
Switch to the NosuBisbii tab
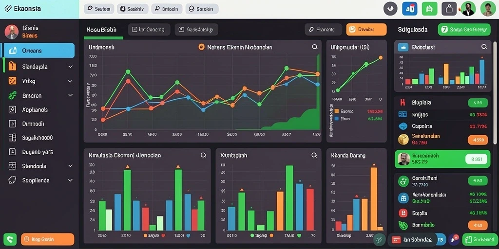[101, 30]
